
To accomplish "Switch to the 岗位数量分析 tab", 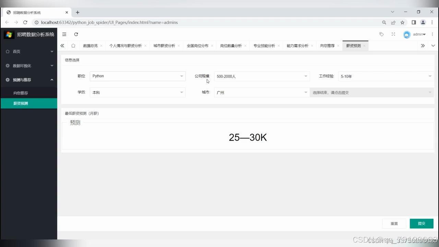I will click(231, 46).
